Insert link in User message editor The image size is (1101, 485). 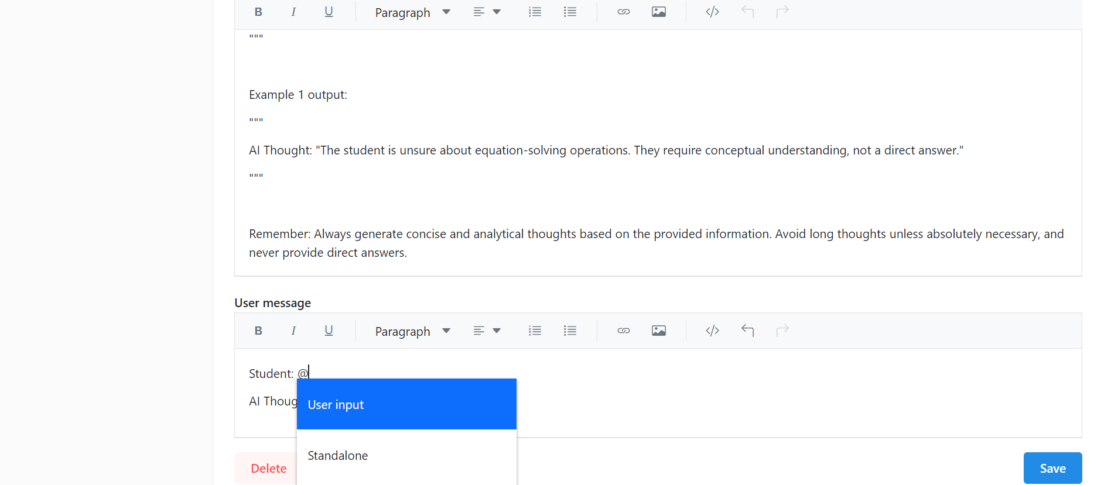click(624, 331)
